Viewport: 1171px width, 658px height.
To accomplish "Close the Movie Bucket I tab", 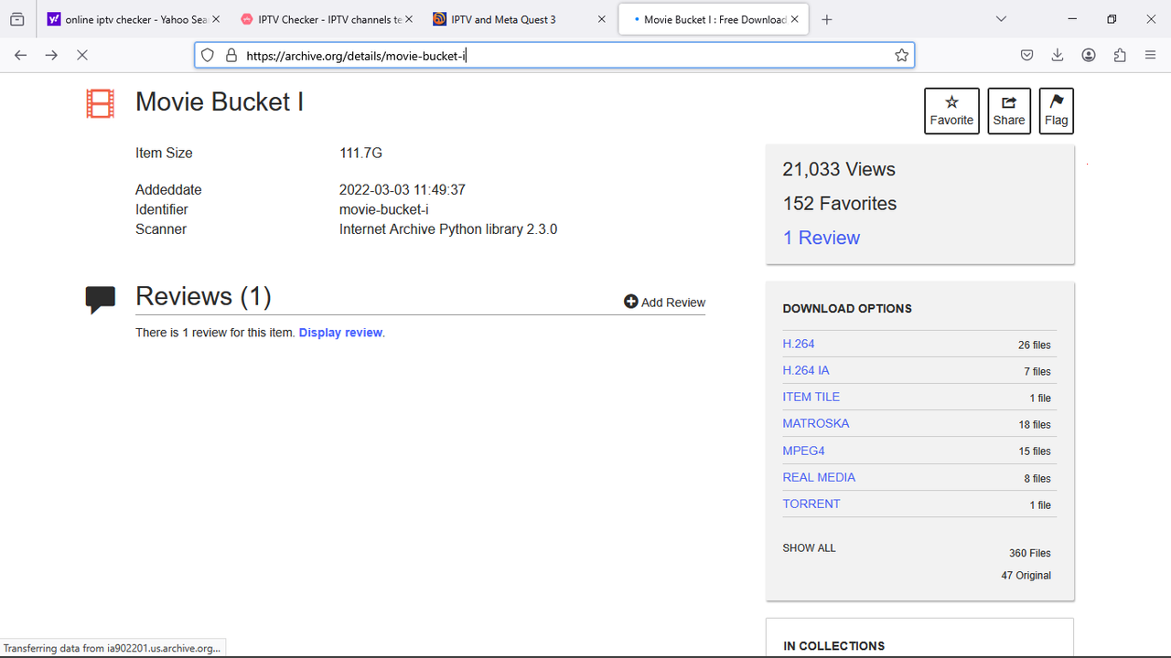I will 795,19.
